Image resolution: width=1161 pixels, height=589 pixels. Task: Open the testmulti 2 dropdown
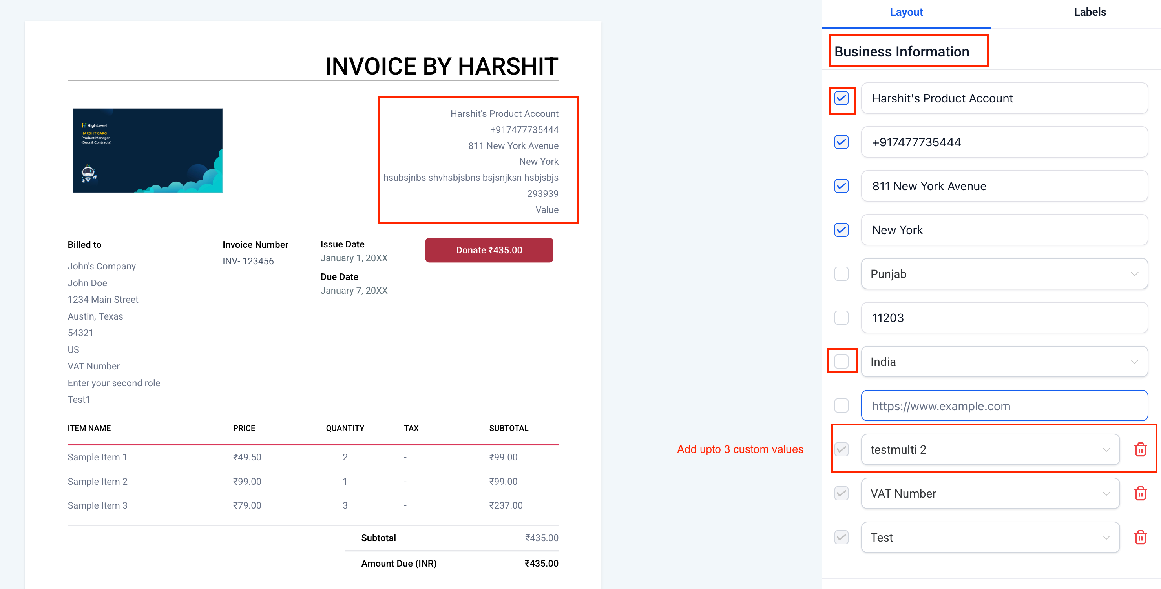click(990, 449)
